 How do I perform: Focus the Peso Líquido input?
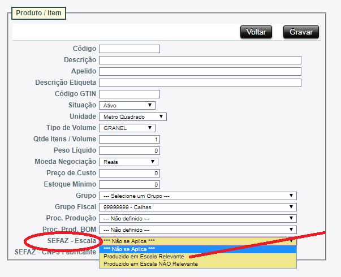(129, 150)
